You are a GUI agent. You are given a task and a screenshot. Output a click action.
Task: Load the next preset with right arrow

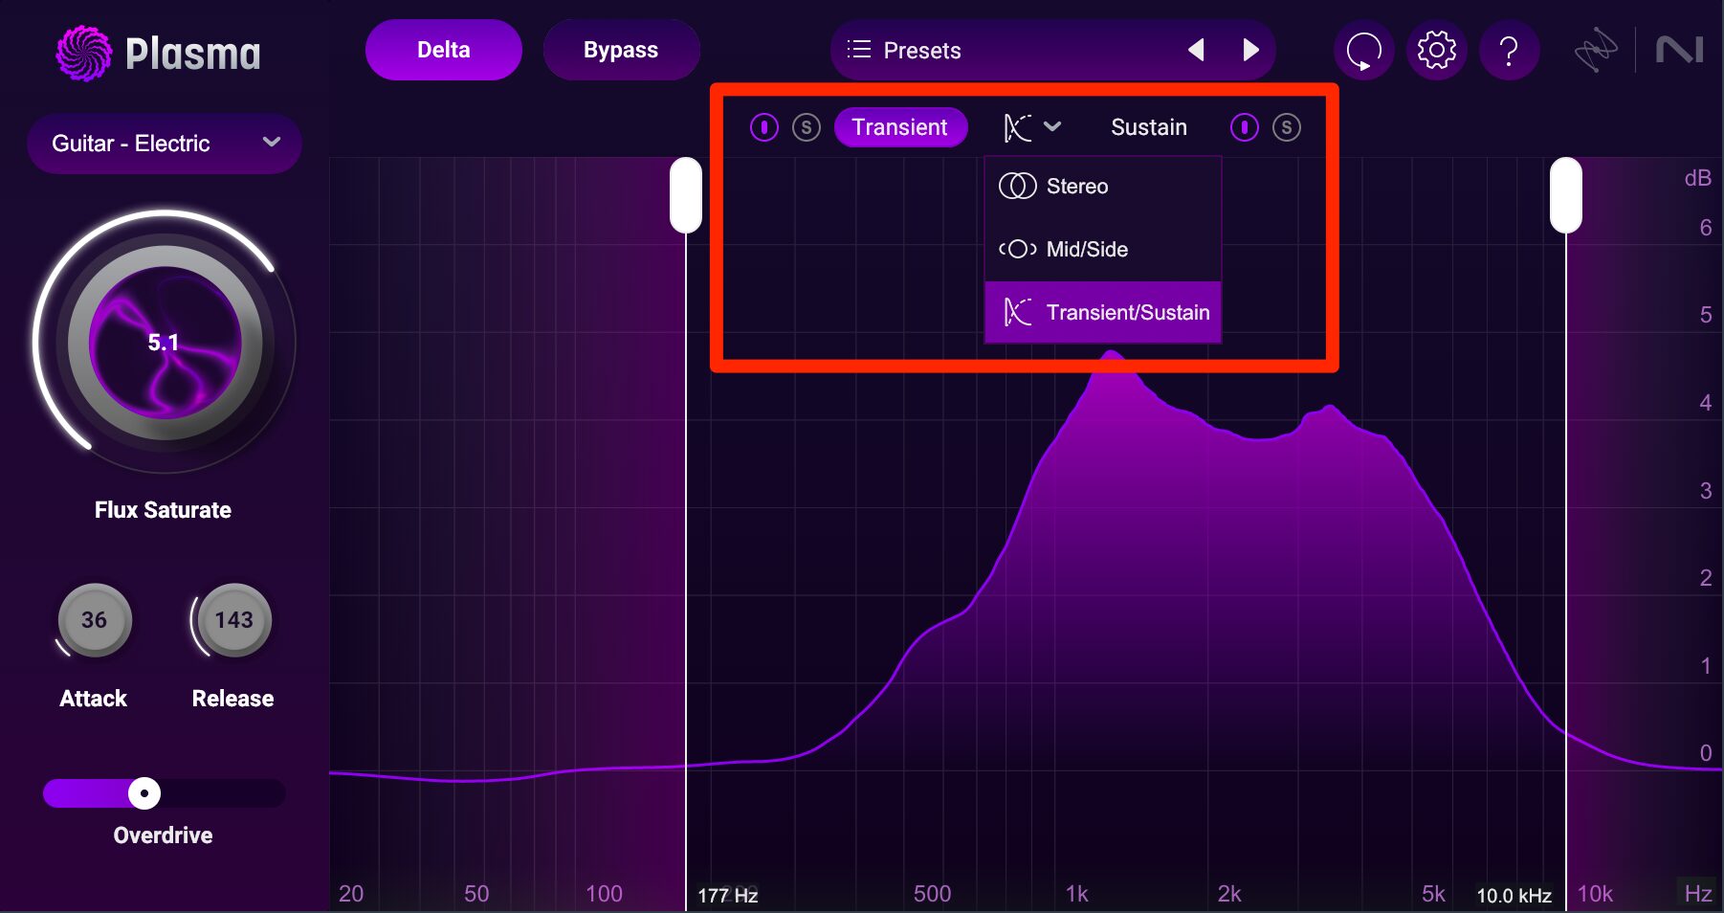click(x=1250, y=50)
